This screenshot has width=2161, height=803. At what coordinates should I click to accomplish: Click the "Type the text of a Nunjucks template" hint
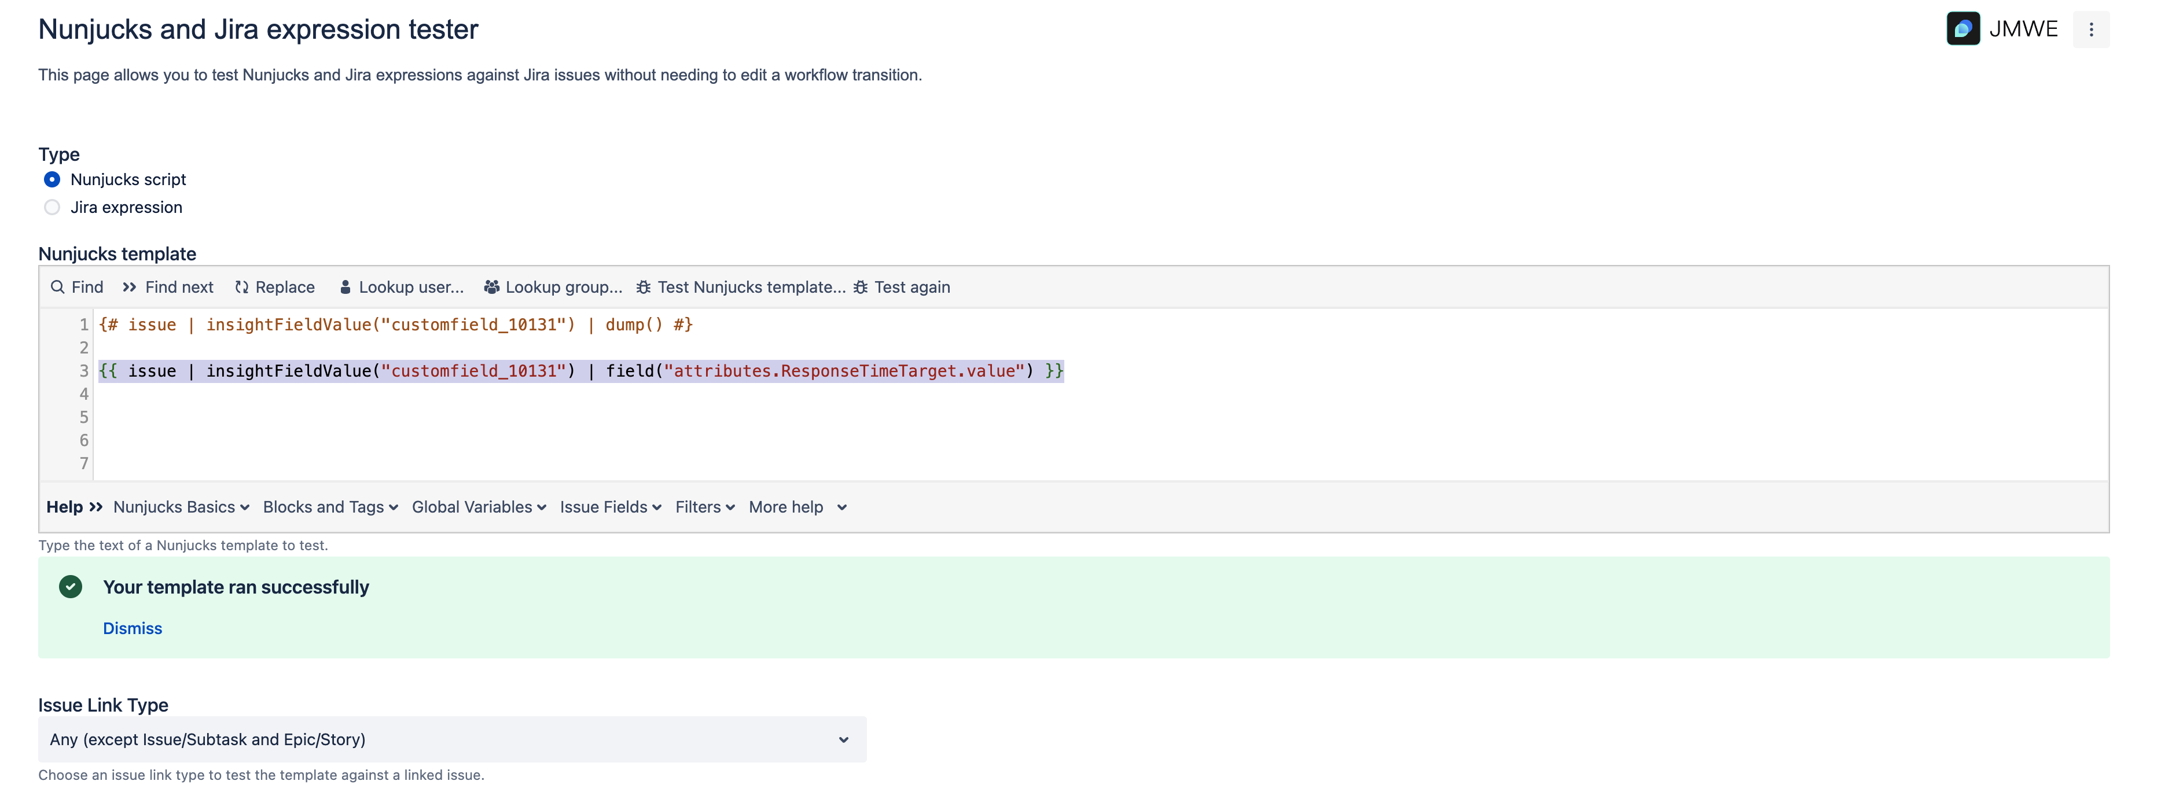(183, 546)
